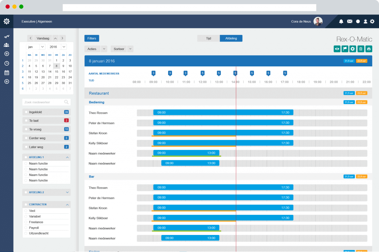
Task: Check the Vast contract filter
Action: (x=26, y=210)
